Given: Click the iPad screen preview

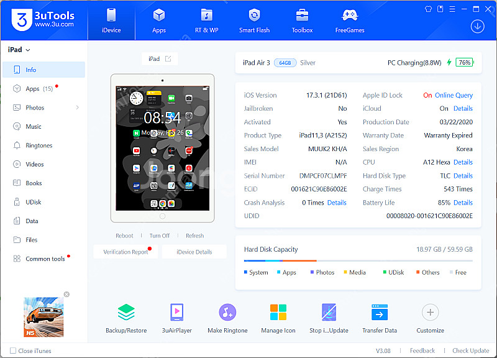Looking at the screenshot, I should coord(162,148).
